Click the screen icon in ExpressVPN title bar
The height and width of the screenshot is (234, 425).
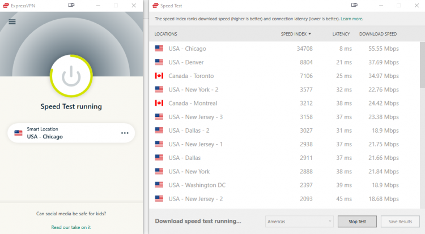click(71, 5)
